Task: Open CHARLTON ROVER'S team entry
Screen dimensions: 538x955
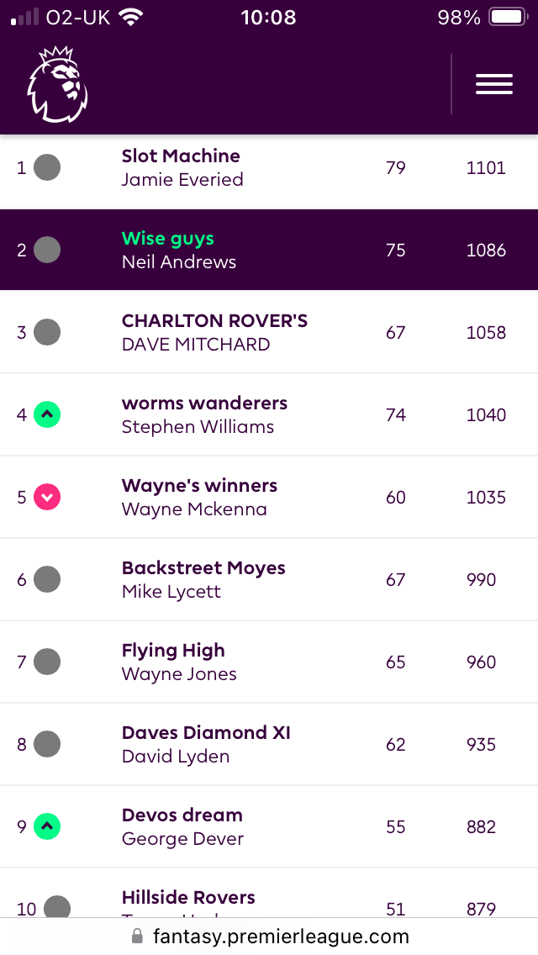Action: pos(214,320)
